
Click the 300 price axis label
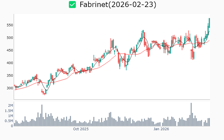coord(10,88)
